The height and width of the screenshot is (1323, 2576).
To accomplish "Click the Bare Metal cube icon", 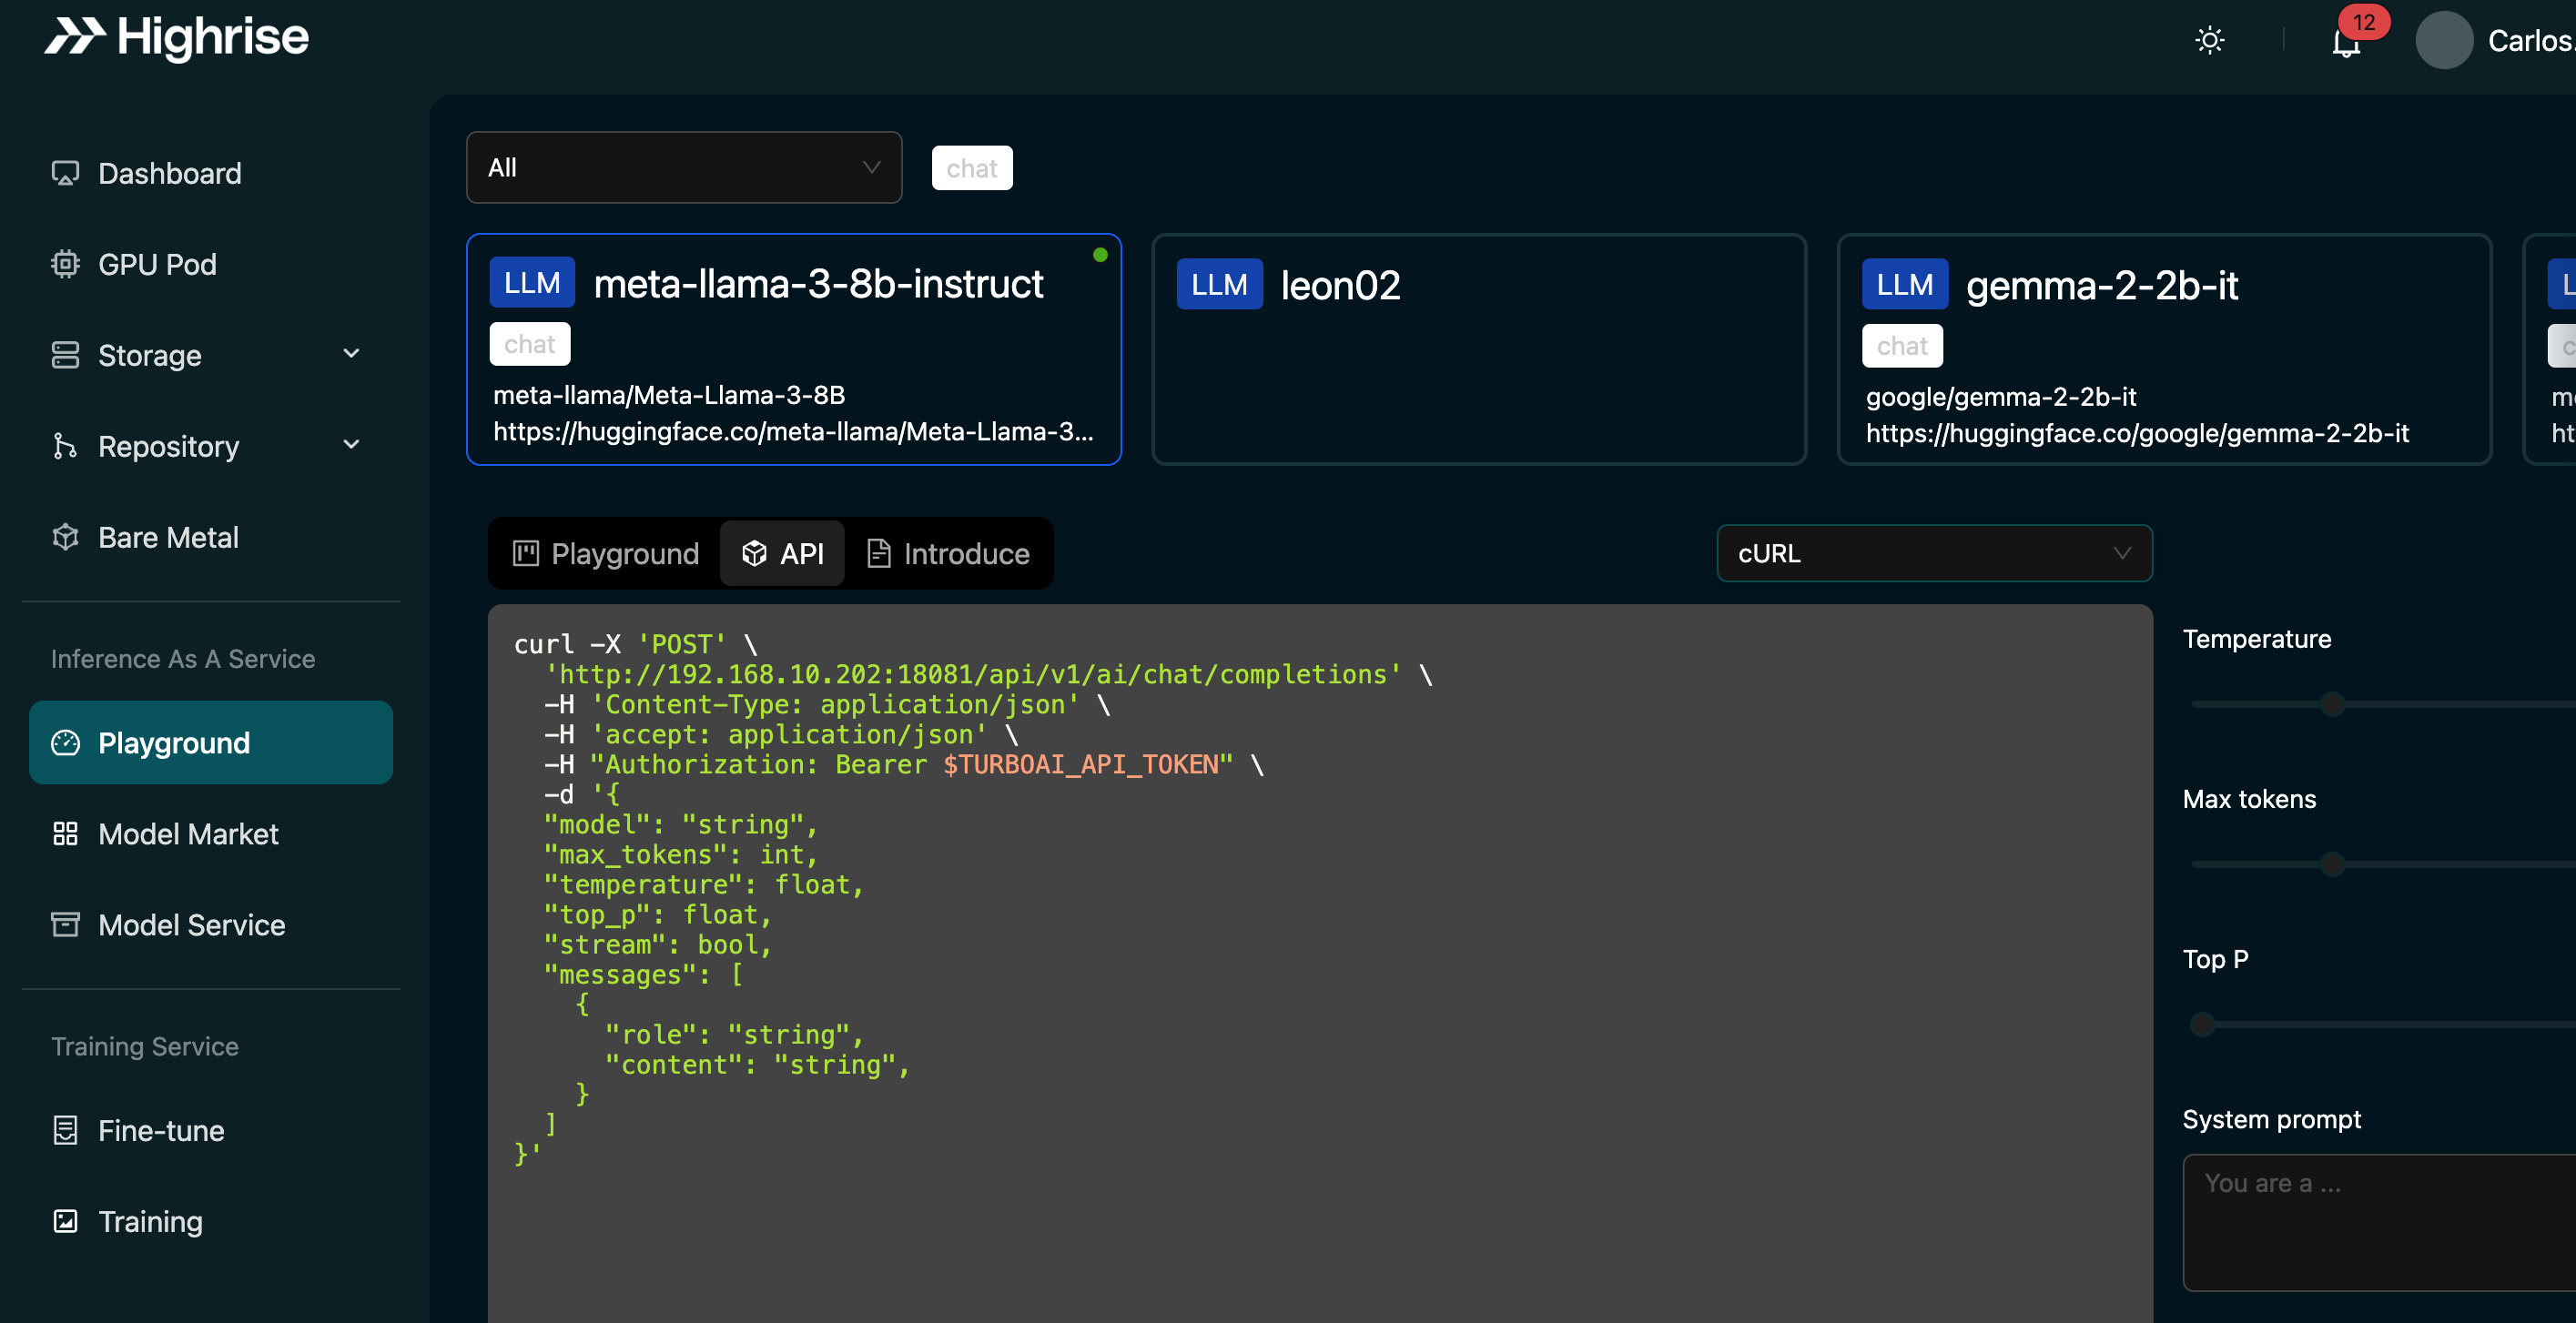I will [65, 537].
